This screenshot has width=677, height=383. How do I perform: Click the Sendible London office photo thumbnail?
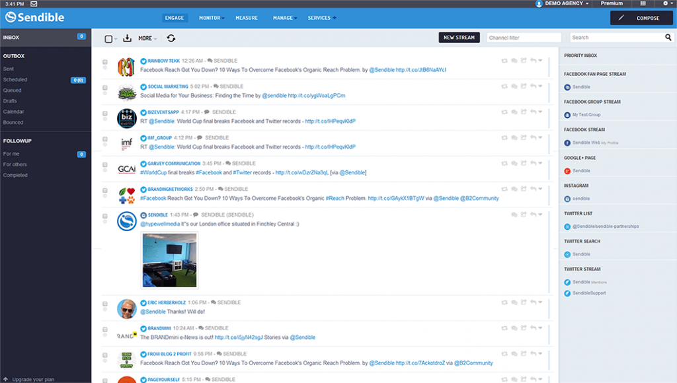(x=169, y=261)
